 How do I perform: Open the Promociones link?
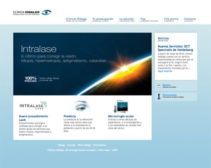coord(169,95)
